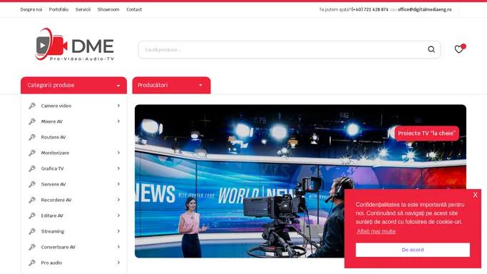Expand the Servere AV submenu arrow
Screen dimensions: 487x274
click(x=118, y=184)
